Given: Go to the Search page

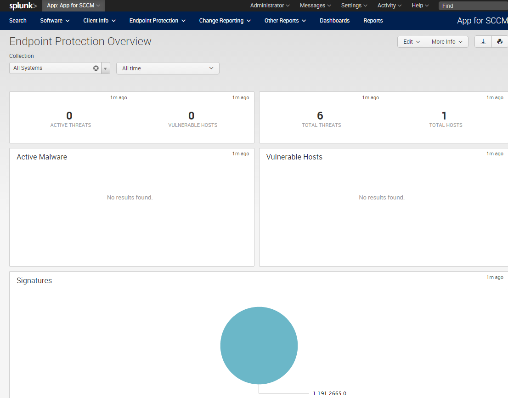Looking at the screenshot, I should coord(18,21).
